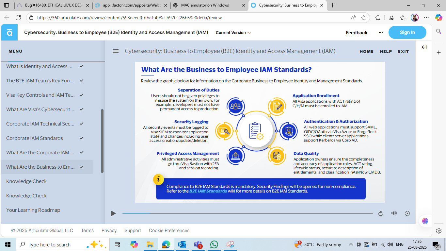
Task: Click the replay slide icon
Action: click(380, 213)
